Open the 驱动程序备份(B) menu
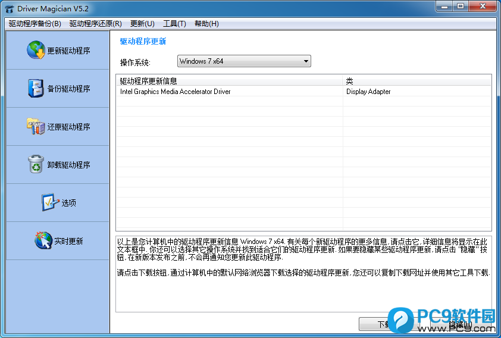This screenshot has width=501, height=338. pyautogui.click(x=35, y=24)
